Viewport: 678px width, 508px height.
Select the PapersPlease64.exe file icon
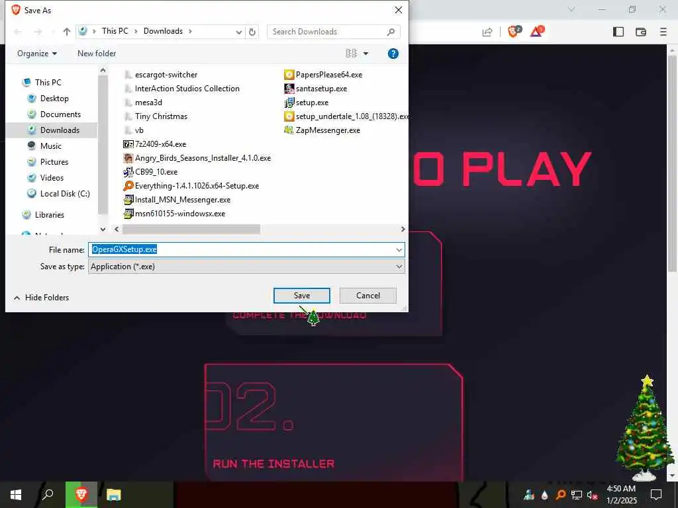(x=289, y=75)
